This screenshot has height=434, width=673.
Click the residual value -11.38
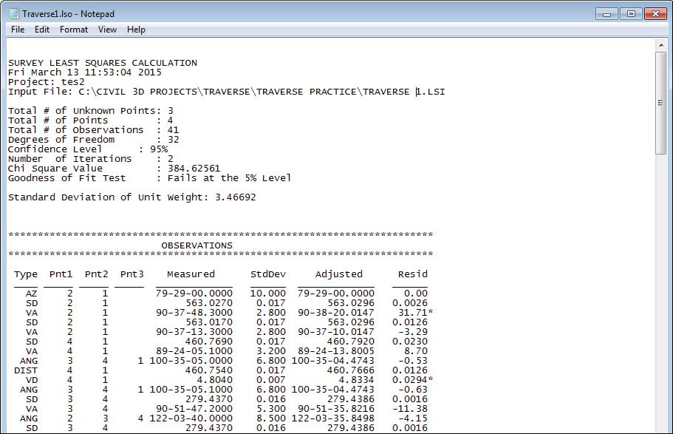click(410, 409)
